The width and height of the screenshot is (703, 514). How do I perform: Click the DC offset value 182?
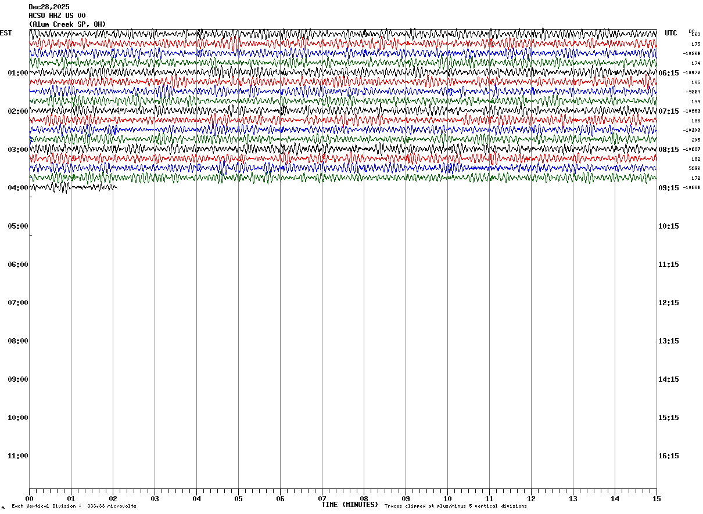click(x=695, y=159)
